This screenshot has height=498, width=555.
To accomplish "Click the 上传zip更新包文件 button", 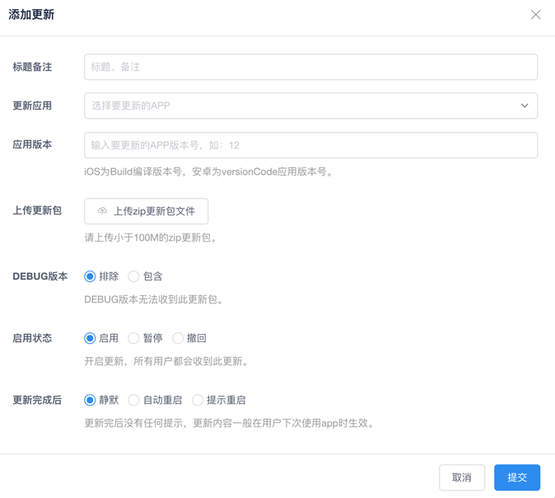I will pyautogui.click(x=147, y=211).
